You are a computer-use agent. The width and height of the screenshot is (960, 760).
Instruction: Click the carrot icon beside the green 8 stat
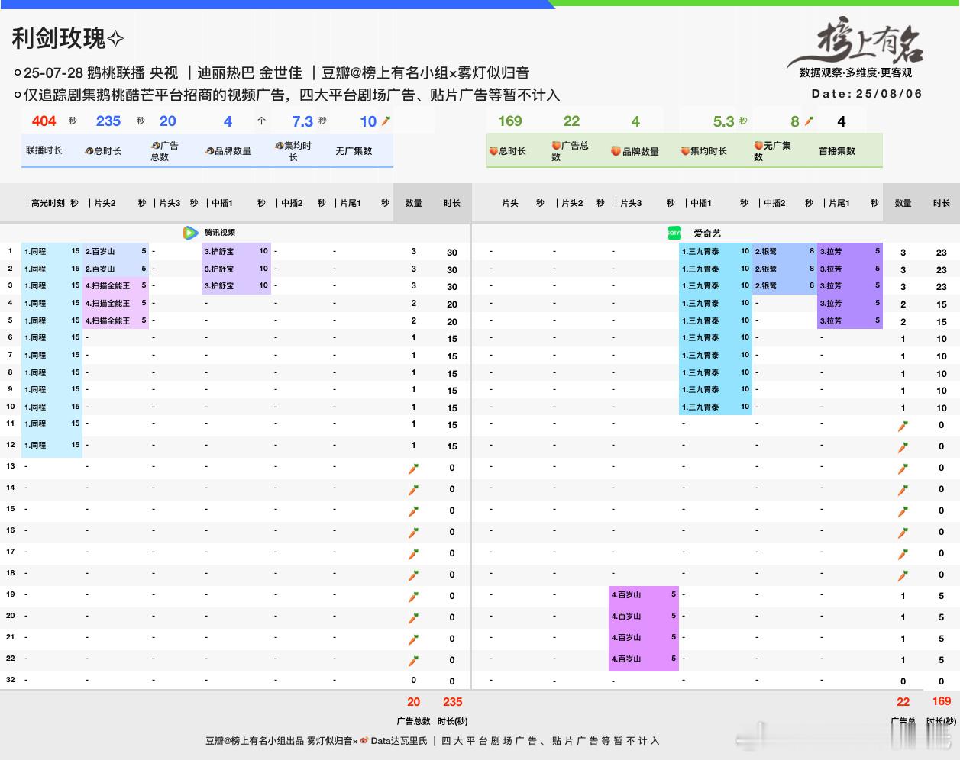[809, 121]
